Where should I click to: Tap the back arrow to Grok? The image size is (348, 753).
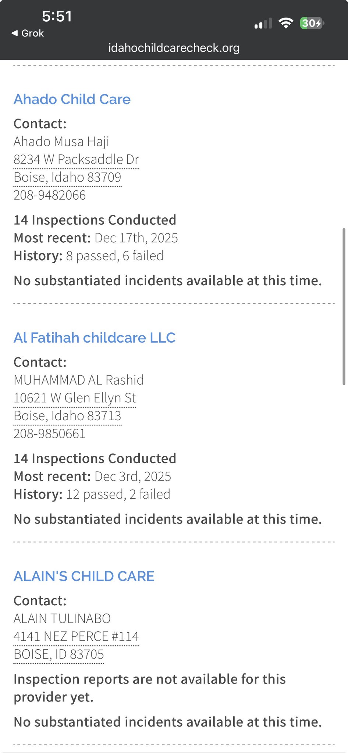(x=15, y=33)
